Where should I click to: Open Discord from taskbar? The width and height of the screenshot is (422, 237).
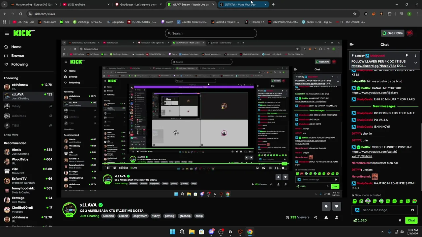pyautogui.click(x=211, y=232)
